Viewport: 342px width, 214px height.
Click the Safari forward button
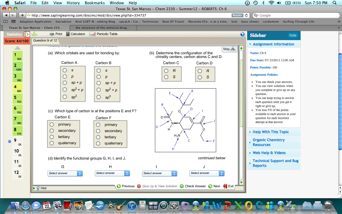13,15
